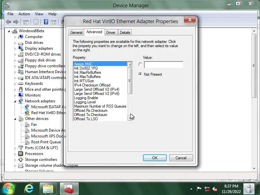The height and width of the screenshot is (195, 260).
Task: Click the Keyboards category icon
Action: coord(21,84)
